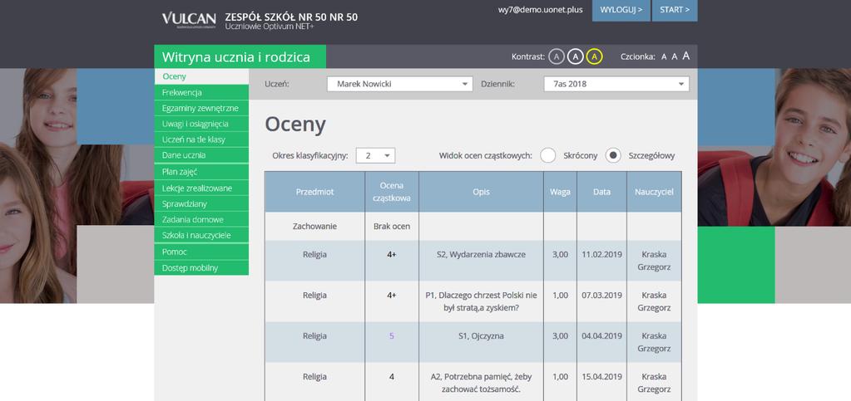Click the WYLOGUJ button
The width and height of the screenshot is (851, 401).
click(621, 10)
